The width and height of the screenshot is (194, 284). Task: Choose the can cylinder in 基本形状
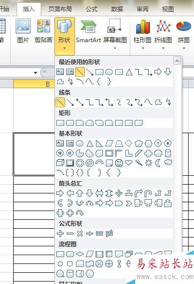168,153
